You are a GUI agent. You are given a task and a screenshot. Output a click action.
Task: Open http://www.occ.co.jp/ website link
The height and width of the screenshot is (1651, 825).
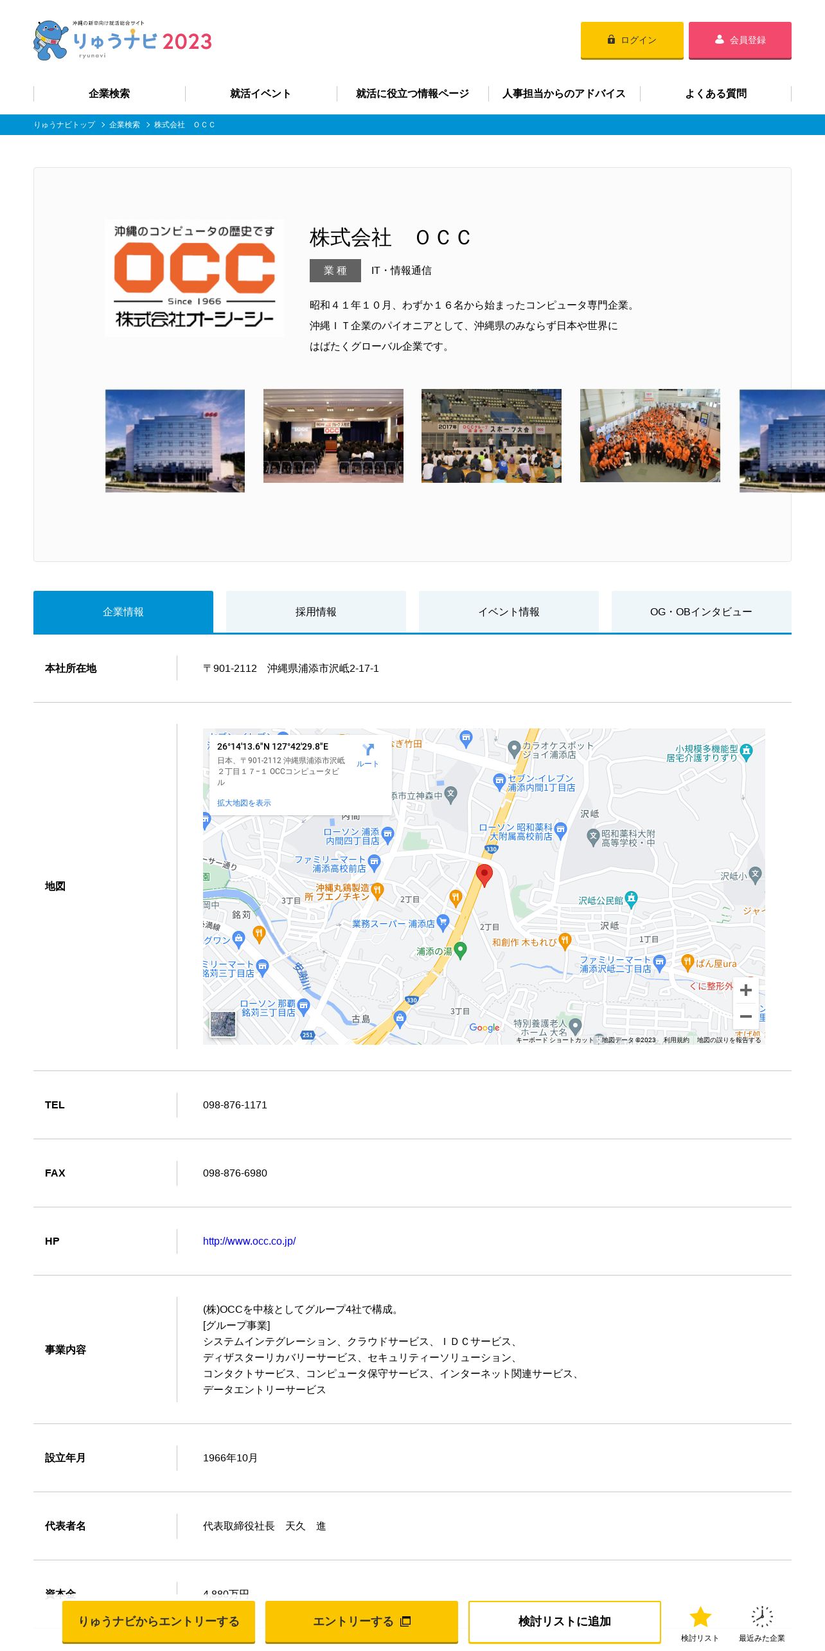249,1241
